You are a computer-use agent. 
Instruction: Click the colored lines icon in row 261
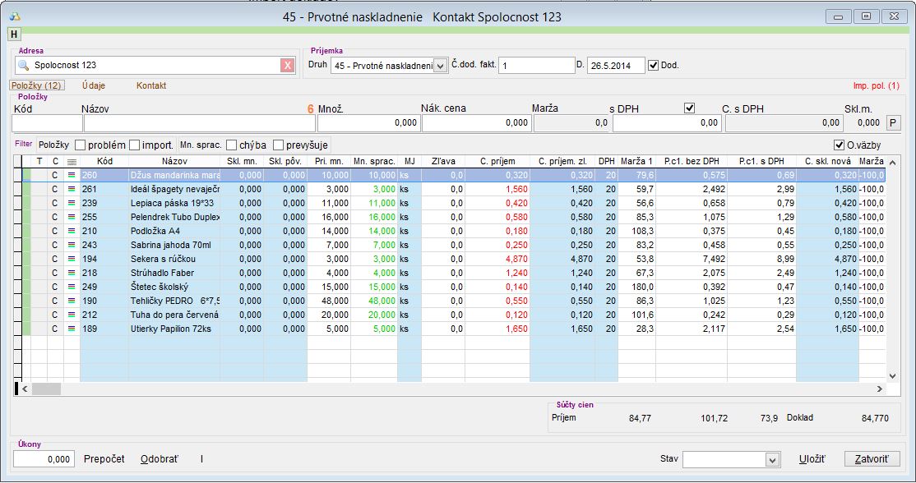tap(72, 189)
